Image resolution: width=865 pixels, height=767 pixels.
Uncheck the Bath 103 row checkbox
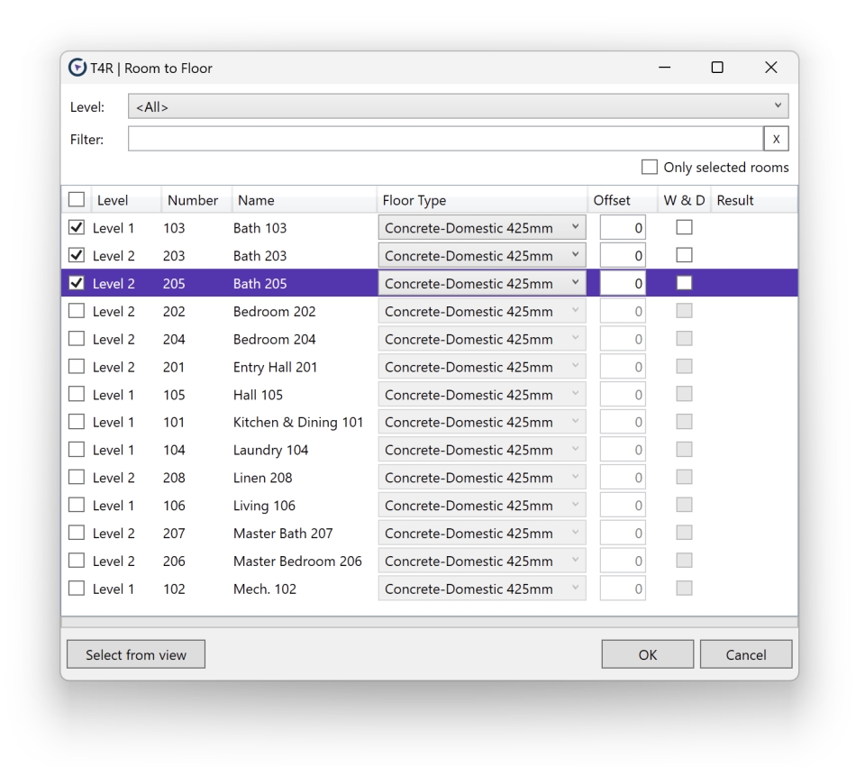click(x=77, y=229)
